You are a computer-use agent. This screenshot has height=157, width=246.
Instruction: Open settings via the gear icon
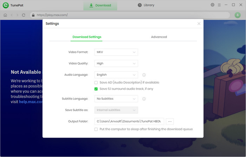pos(212,5)
